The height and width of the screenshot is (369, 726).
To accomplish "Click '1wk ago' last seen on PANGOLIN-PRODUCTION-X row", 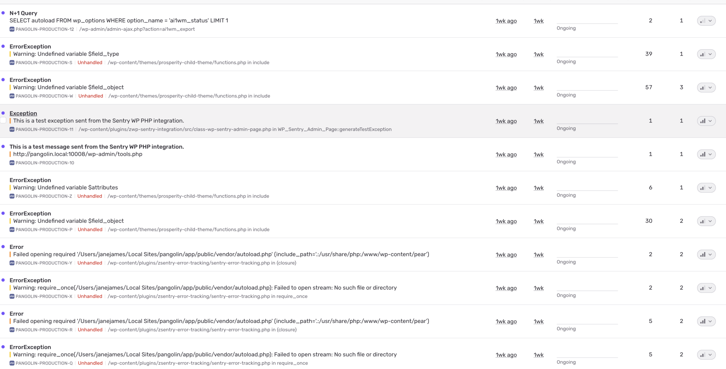I will click(x=506, y=288).
